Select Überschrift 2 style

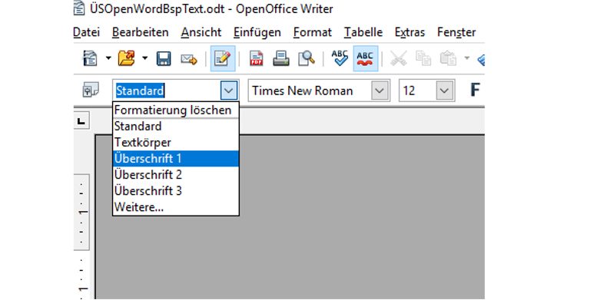point(176,175)
